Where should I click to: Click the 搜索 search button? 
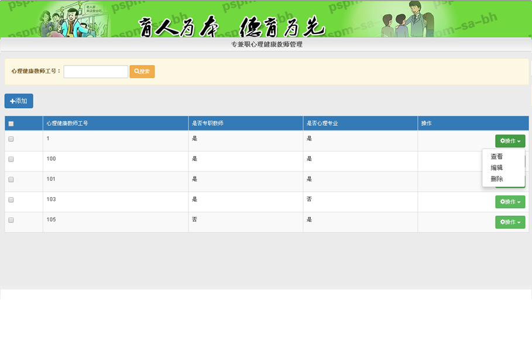[x=142, y=71]
